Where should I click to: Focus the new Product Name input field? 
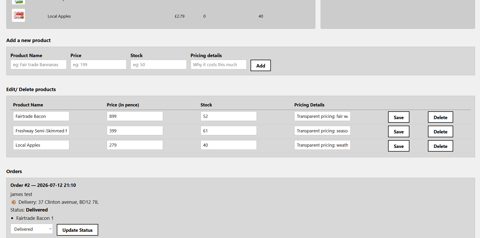pos(39,65)
